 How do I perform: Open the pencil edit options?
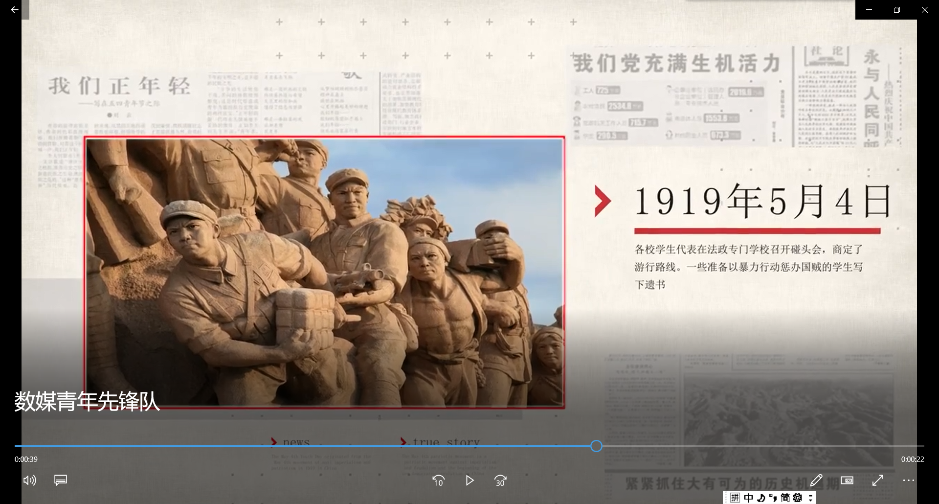816,481
